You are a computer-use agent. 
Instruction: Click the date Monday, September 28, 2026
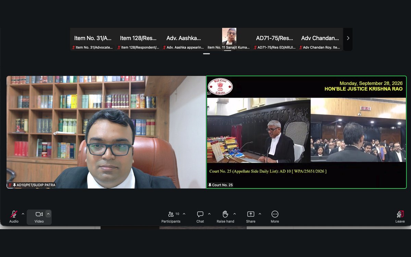click(x=371, y=83)
